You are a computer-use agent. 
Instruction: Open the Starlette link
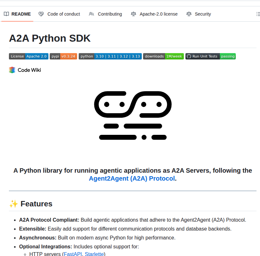click(94, 254)
